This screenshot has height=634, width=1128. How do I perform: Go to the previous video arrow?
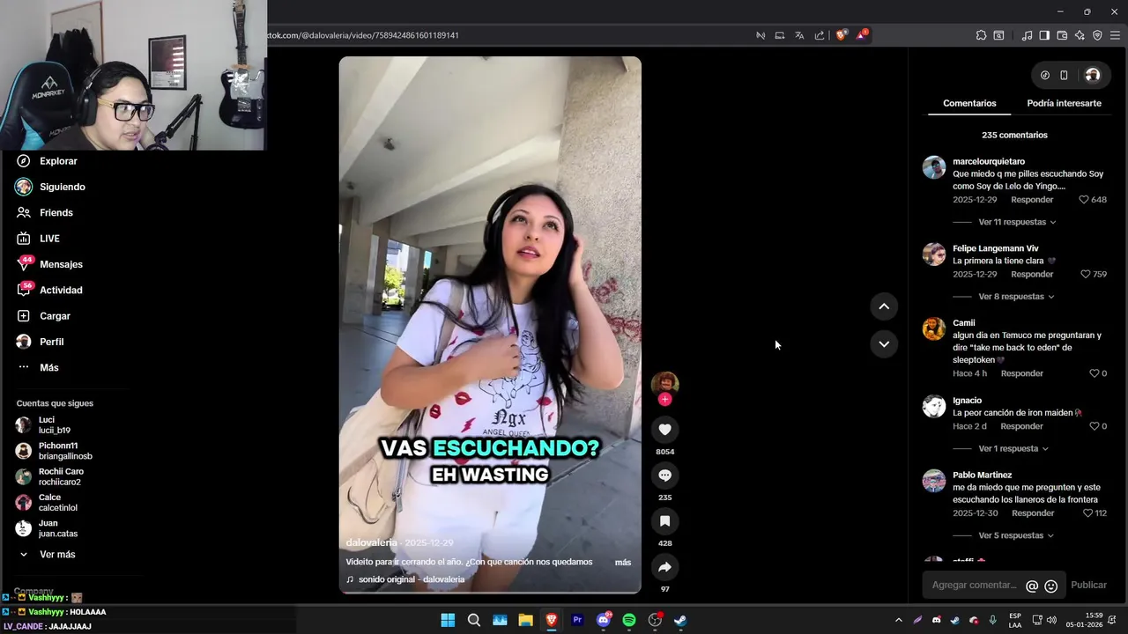click(884, 306)
